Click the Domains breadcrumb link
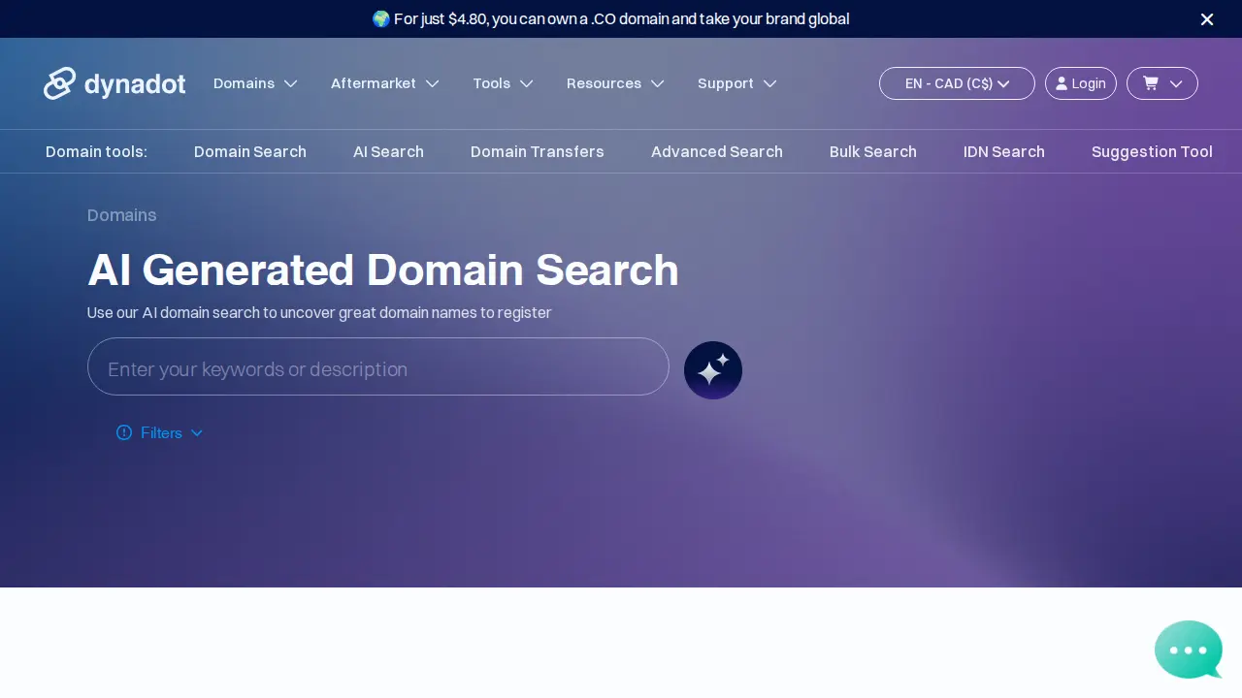1242x698 pixels. [121, 215]
